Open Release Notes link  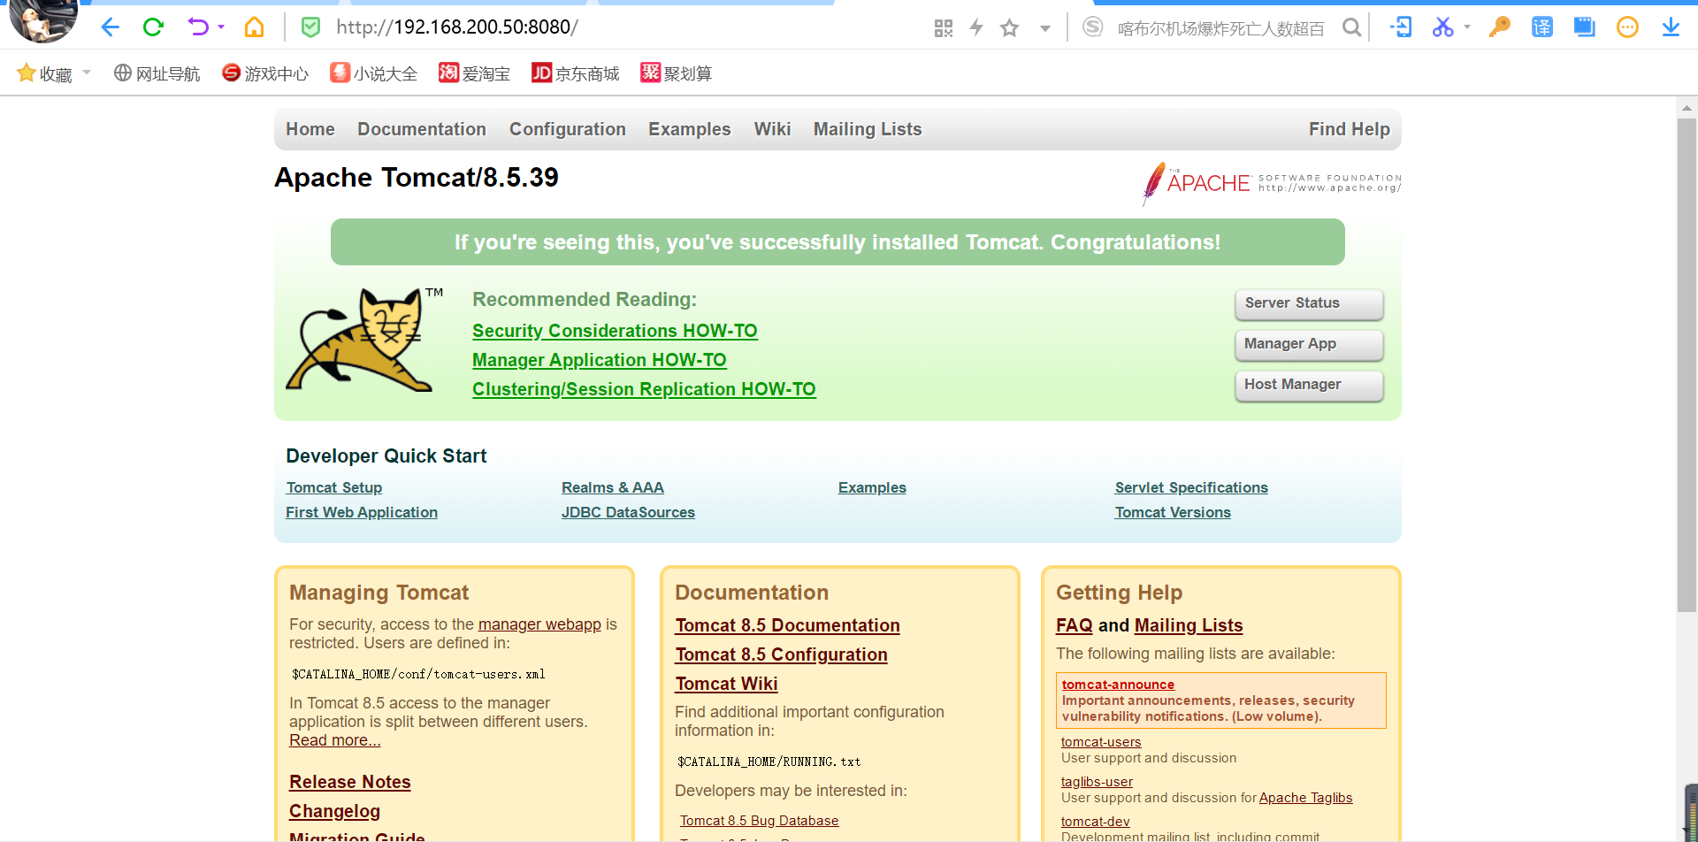[350, 782]
